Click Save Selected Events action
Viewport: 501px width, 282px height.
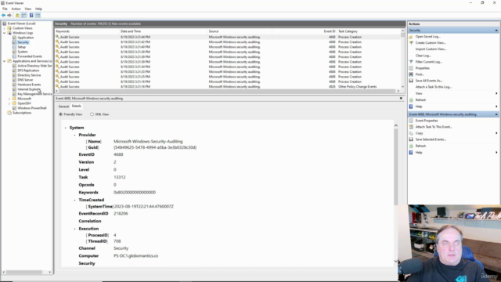tap(431, 139)
